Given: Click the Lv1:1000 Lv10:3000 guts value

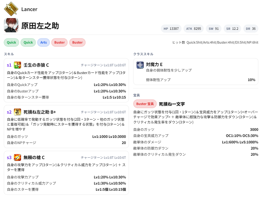Looking at the screenshot, I should tap(109, 137).
